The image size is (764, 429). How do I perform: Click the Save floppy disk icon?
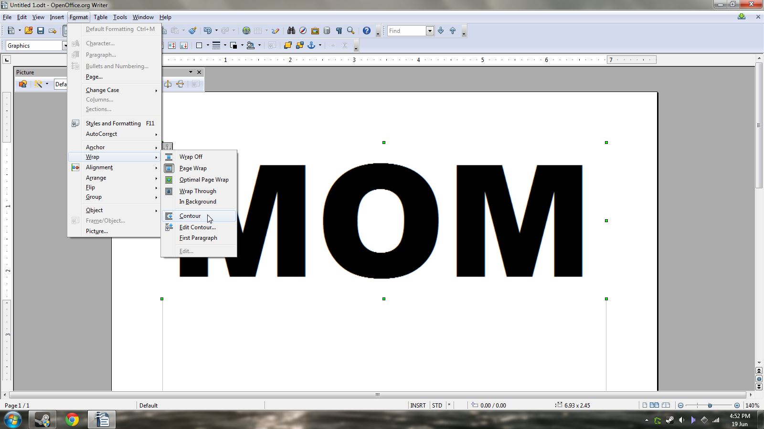[x=41, y=31]
